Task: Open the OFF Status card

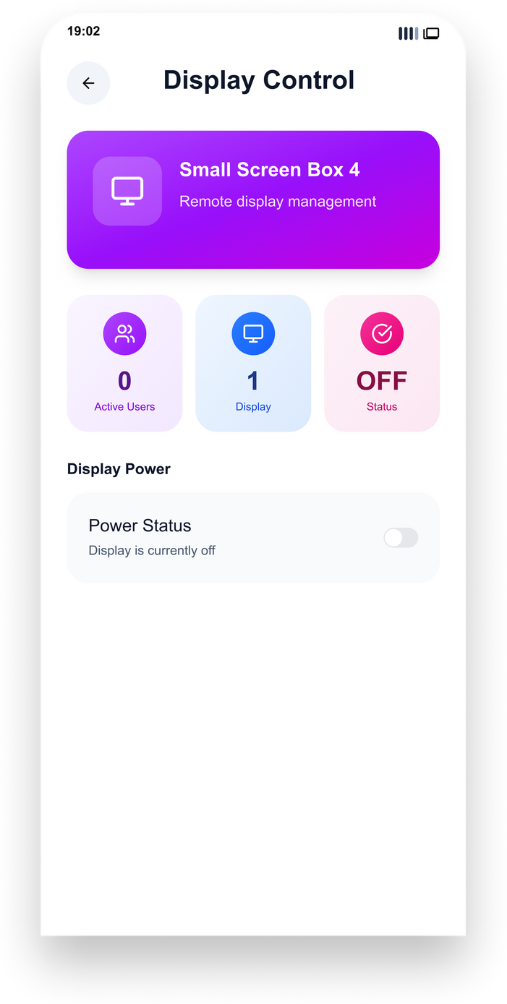Action: (382, 364)
